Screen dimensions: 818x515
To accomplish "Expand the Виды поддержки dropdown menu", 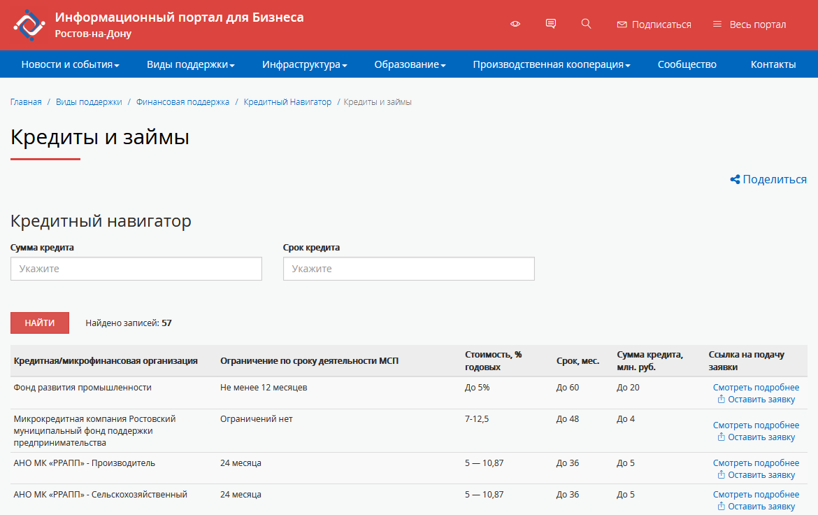I will [x=190, y=64].
